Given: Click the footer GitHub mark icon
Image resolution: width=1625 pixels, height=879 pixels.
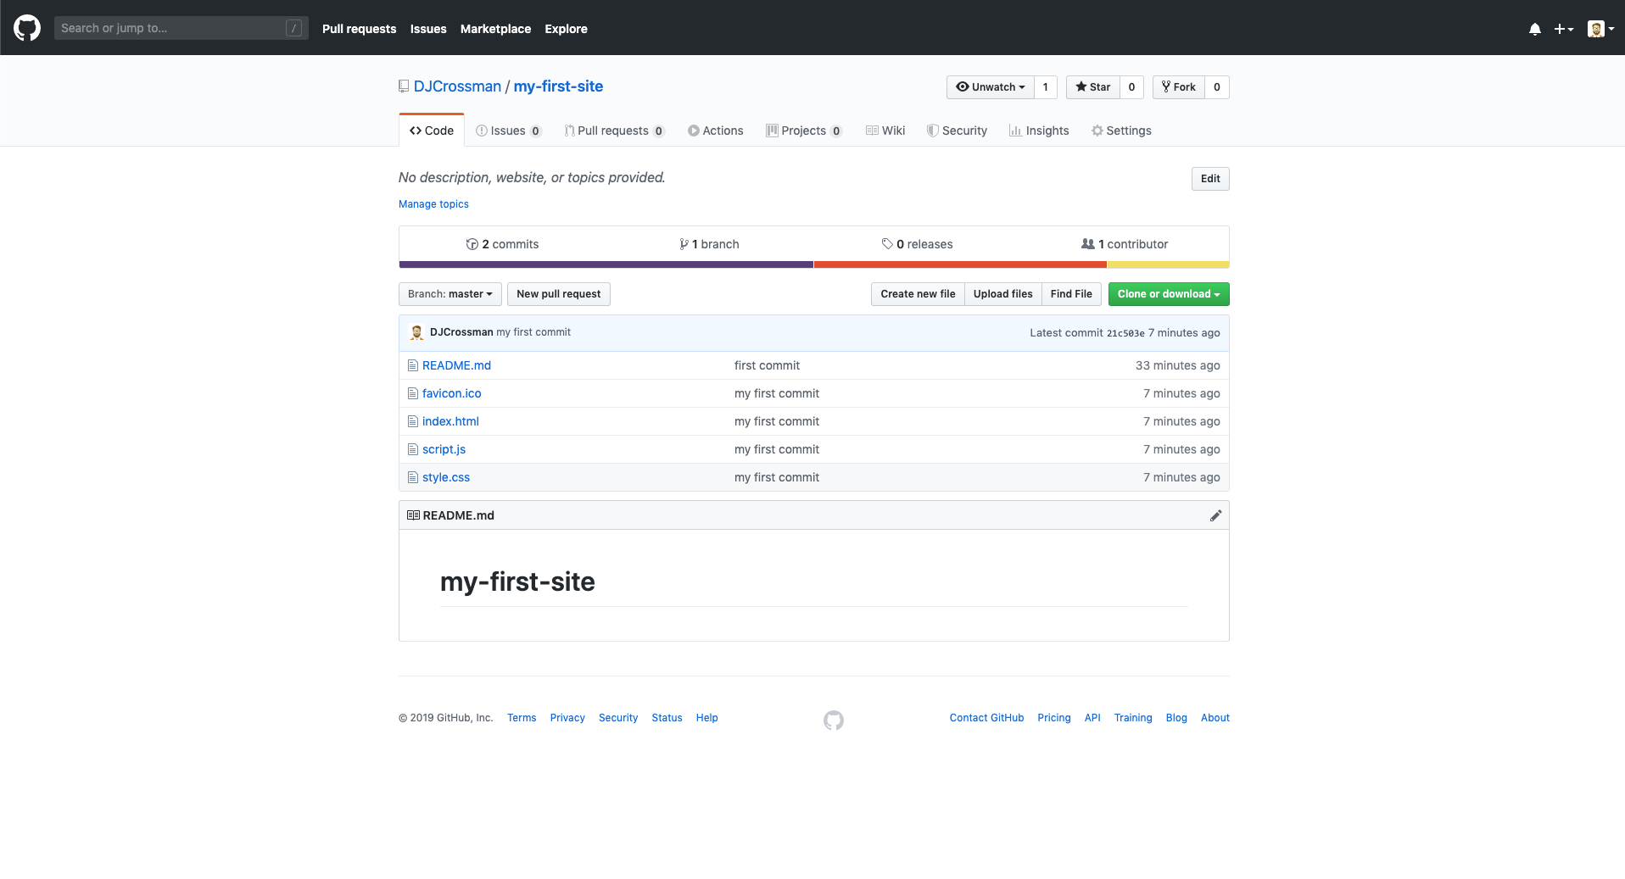Looking at the screenshot, I should [x=834, y=720].
